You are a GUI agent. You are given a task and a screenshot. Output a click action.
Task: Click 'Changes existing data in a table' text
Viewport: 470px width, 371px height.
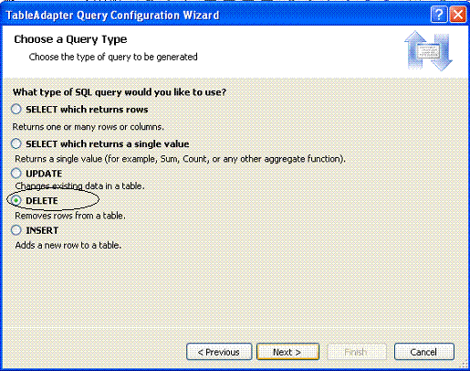(x=79, y=185)
